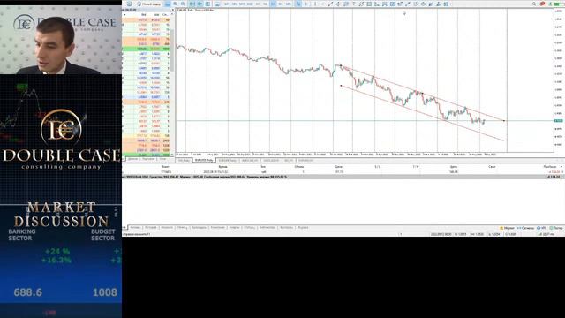
Task: Switch to H4 timeframe
Action: pos(265,4)
